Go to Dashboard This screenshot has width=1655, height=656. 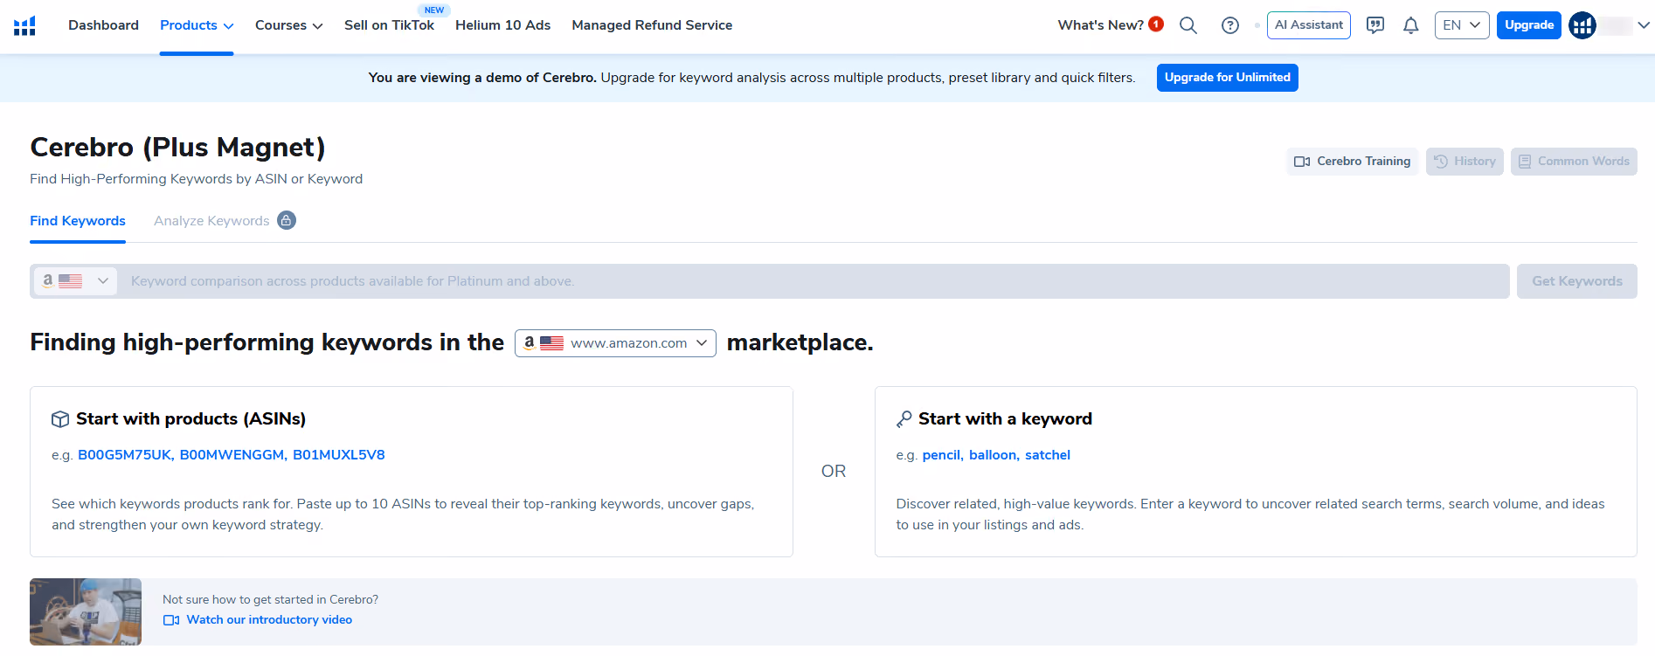pos(103,25)
